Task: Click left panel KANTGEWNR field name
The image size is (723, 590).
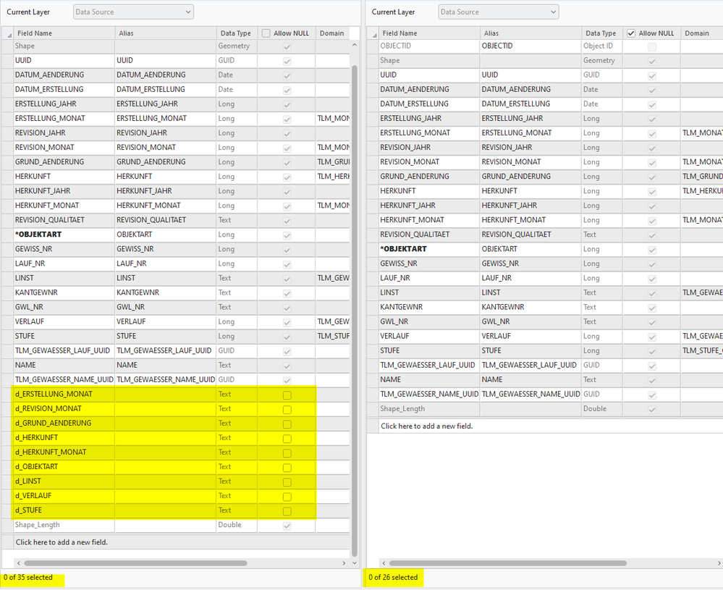Action: click(64, 292)
